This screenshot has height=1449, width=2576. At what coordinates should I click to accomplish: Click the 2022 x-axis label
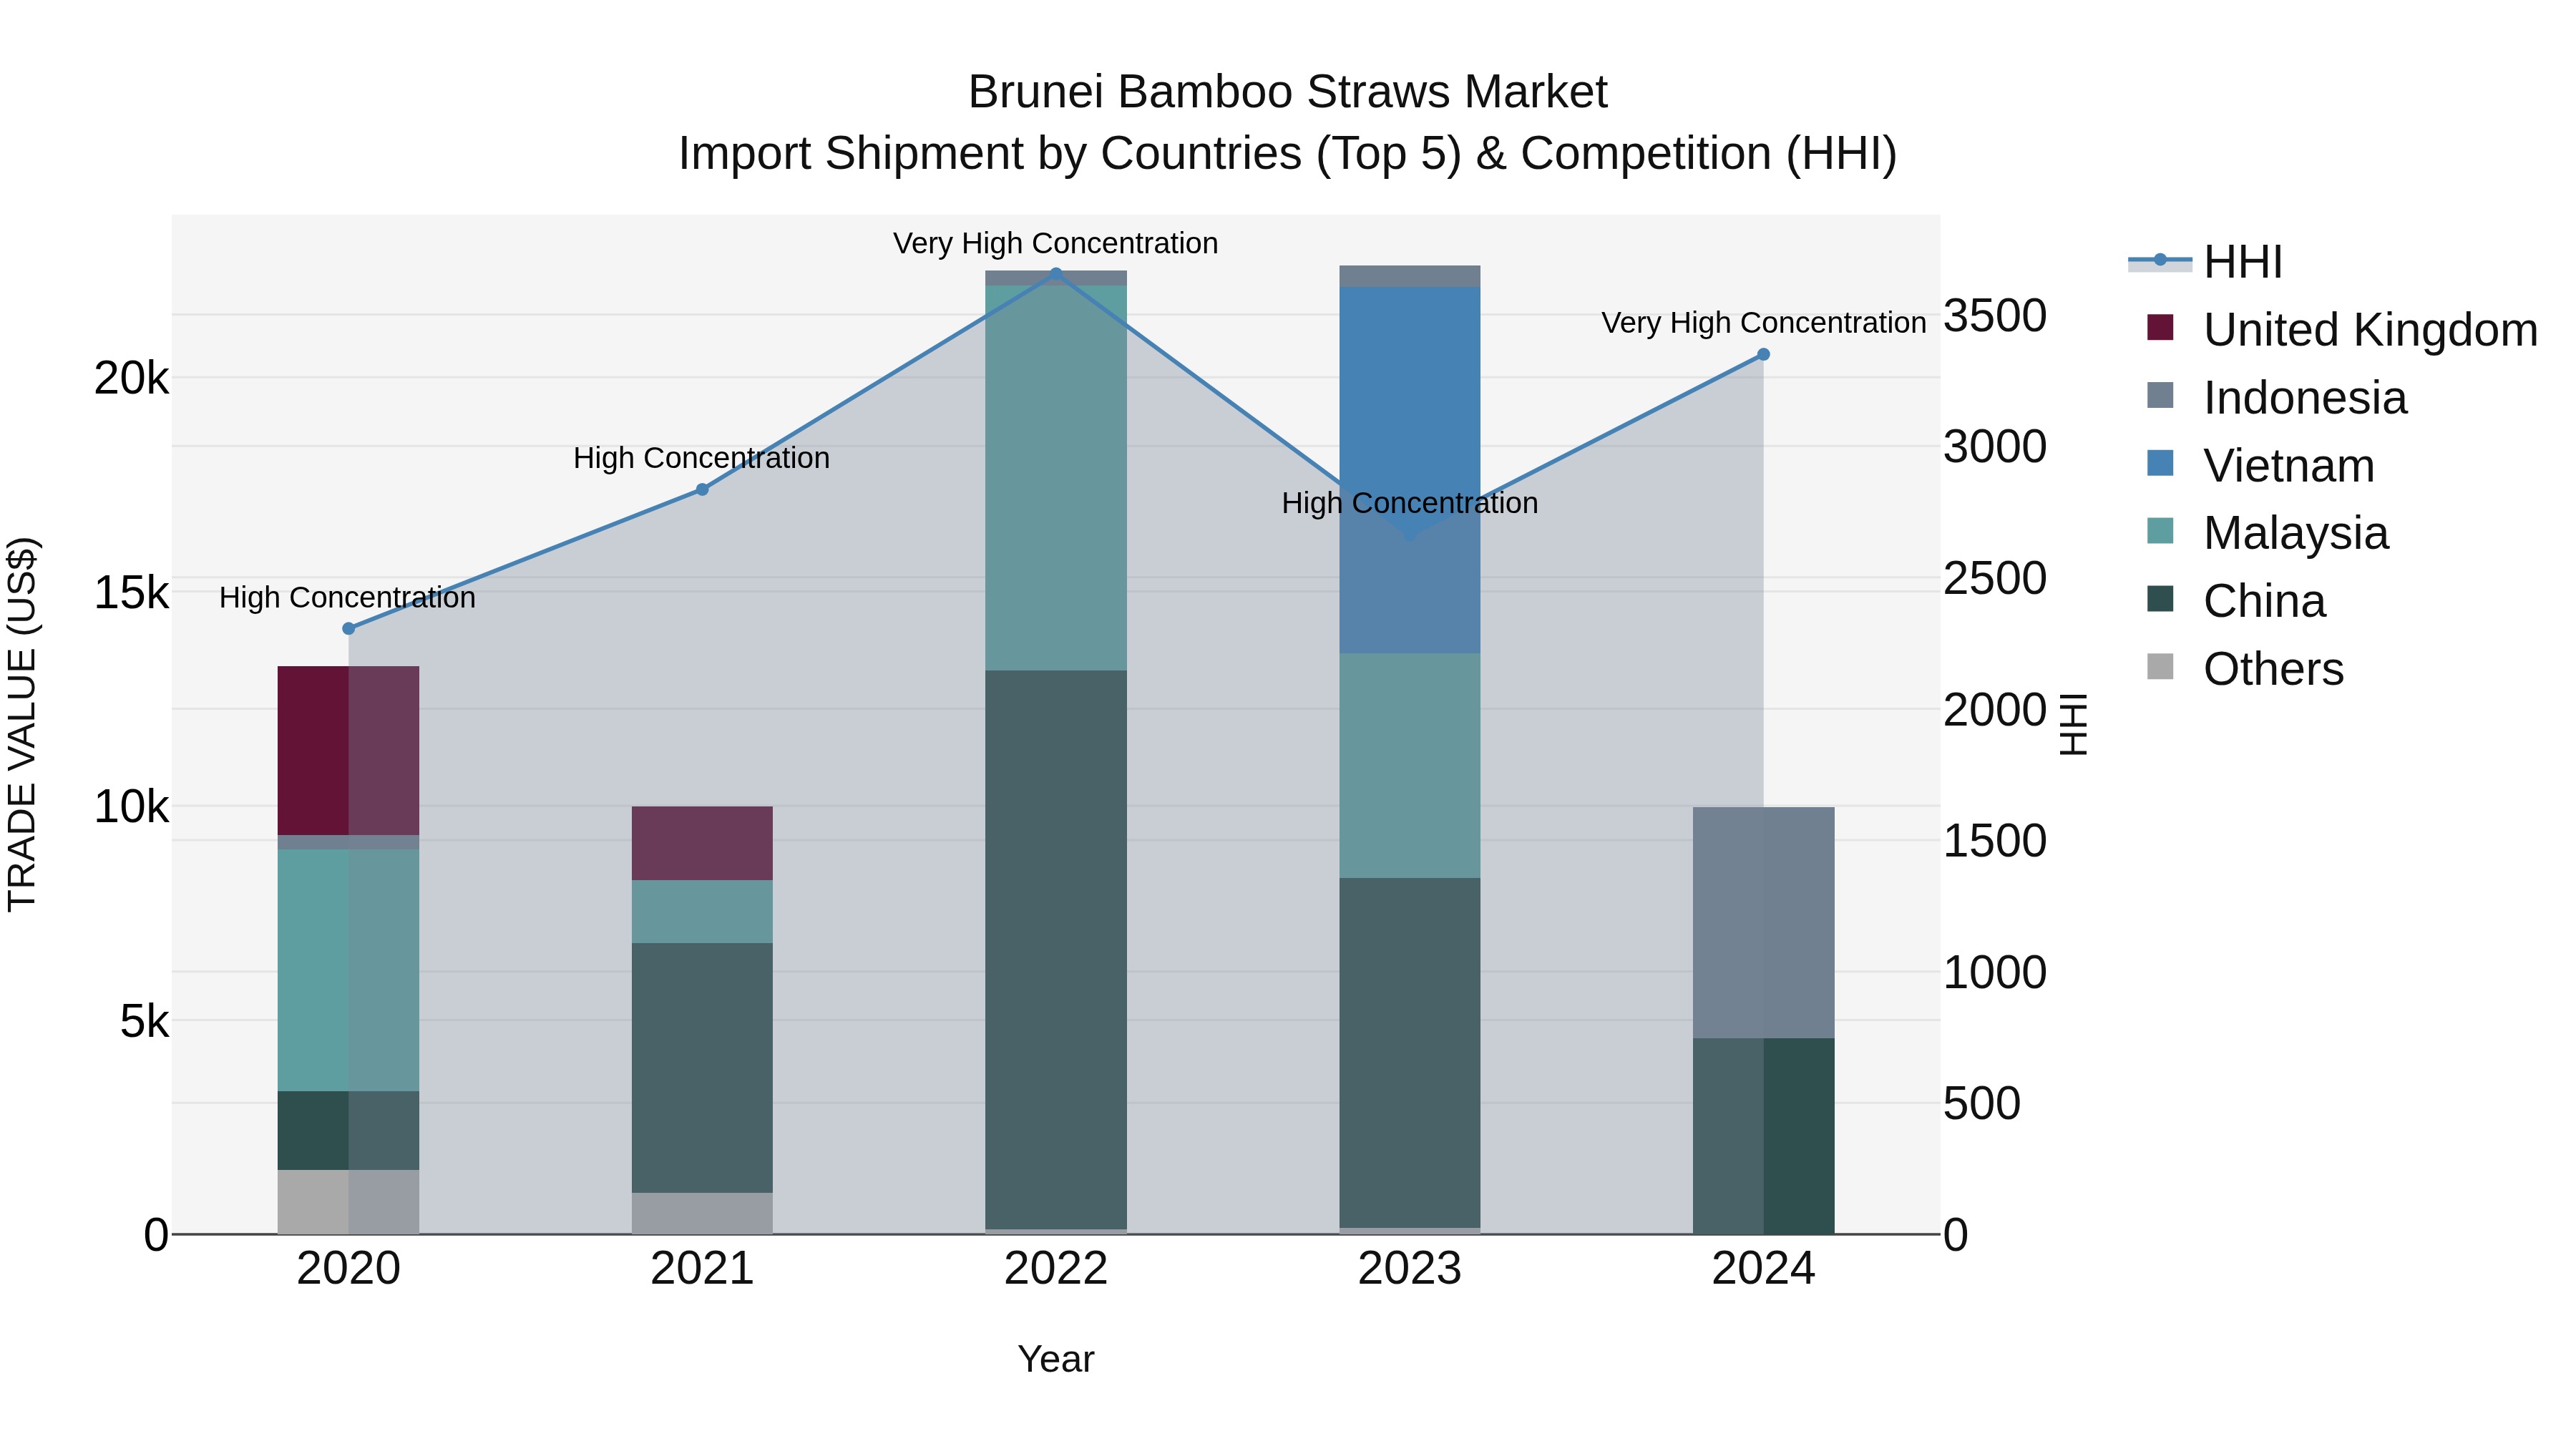1056,1269
